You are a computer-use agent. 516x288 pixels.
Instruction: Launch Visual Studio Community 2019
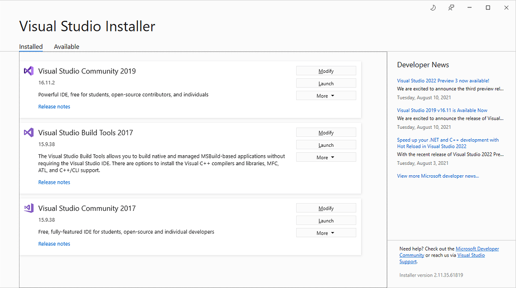click(326, 83)
